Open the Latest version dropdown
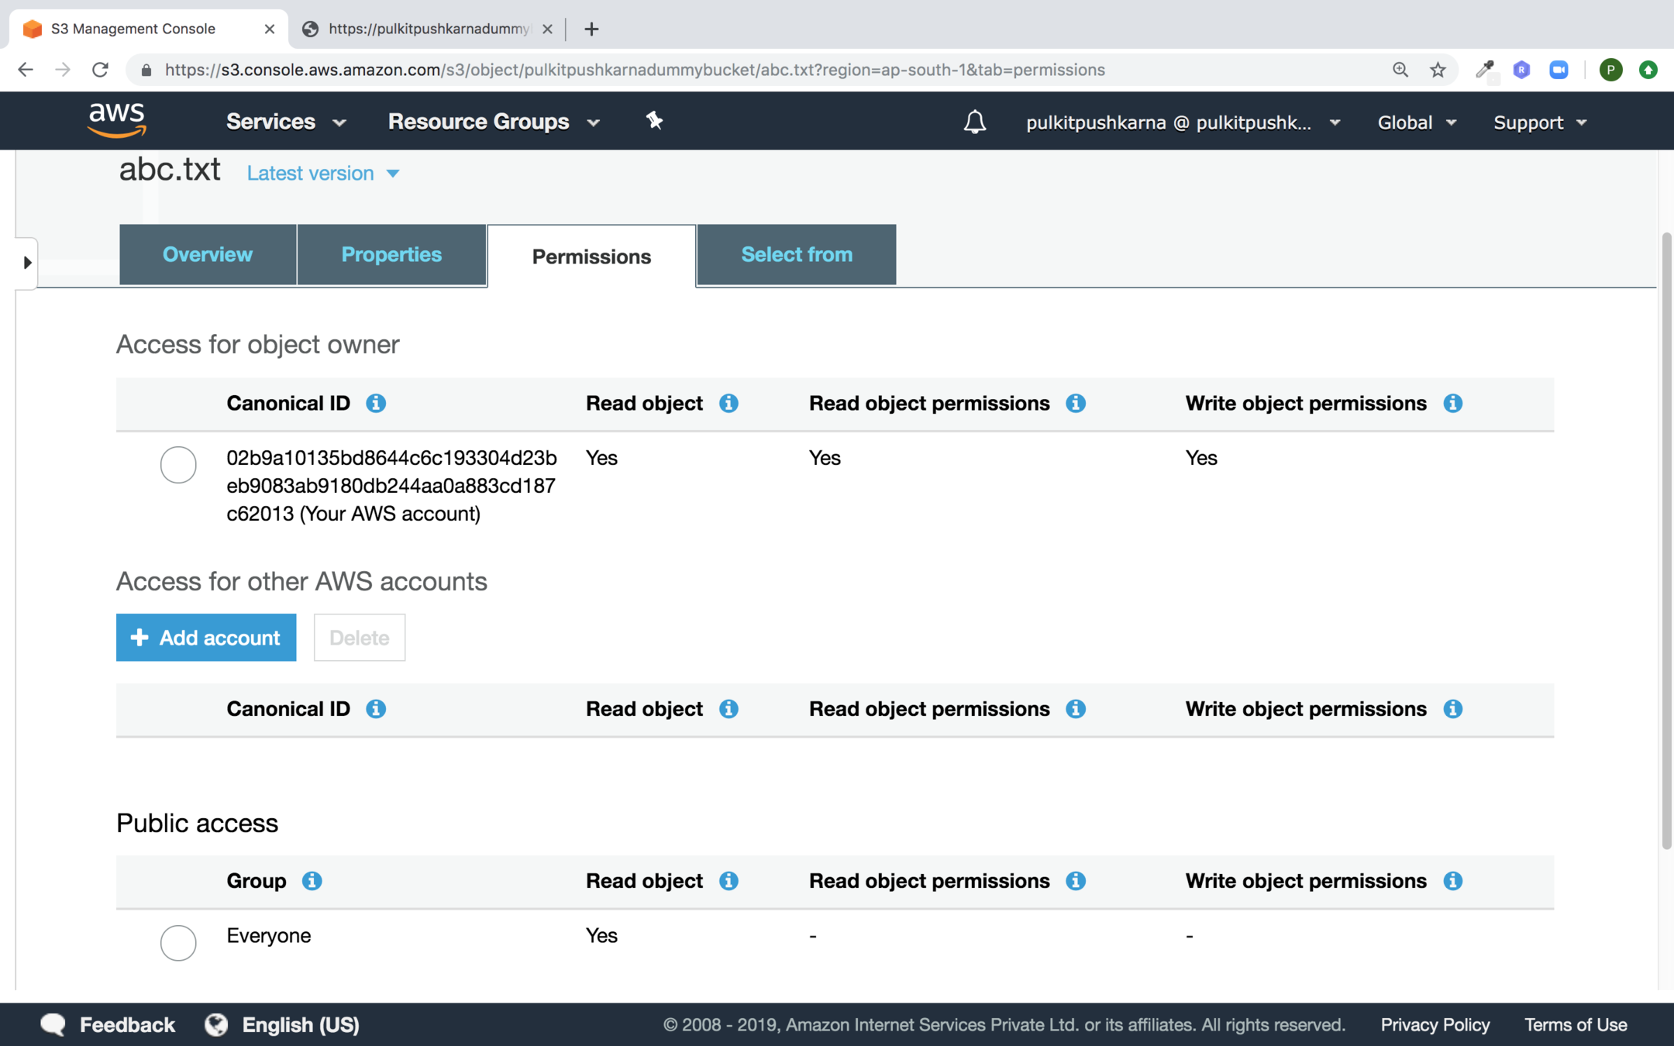 pyautogui.click(x=322, y=174)
